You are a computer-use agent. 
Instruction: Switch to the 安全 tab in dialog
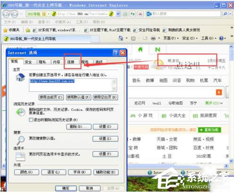28,62
